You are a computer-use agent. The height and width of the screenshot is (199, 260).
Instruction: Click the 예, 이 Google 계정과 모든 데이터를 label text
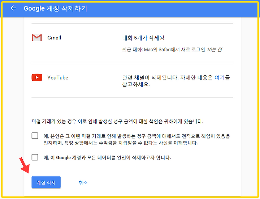107,157
